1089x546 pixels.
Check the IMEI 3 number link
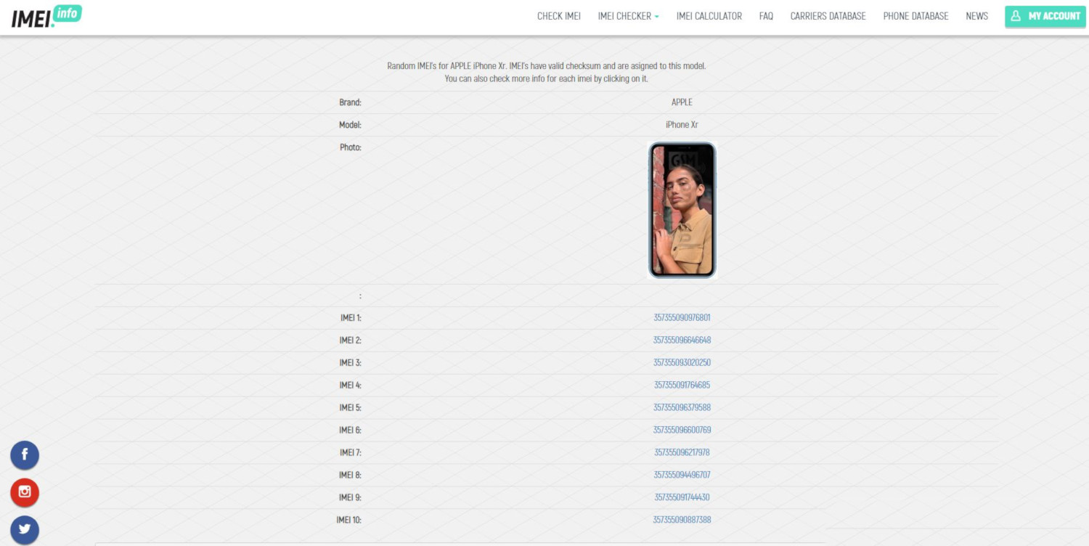click(681, 362)
